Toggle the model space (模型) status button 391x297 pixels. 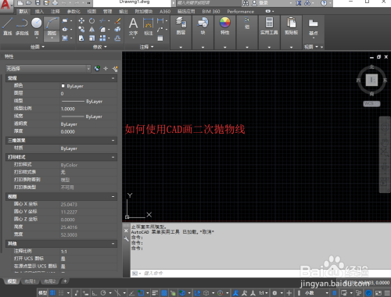coord(43,293)
